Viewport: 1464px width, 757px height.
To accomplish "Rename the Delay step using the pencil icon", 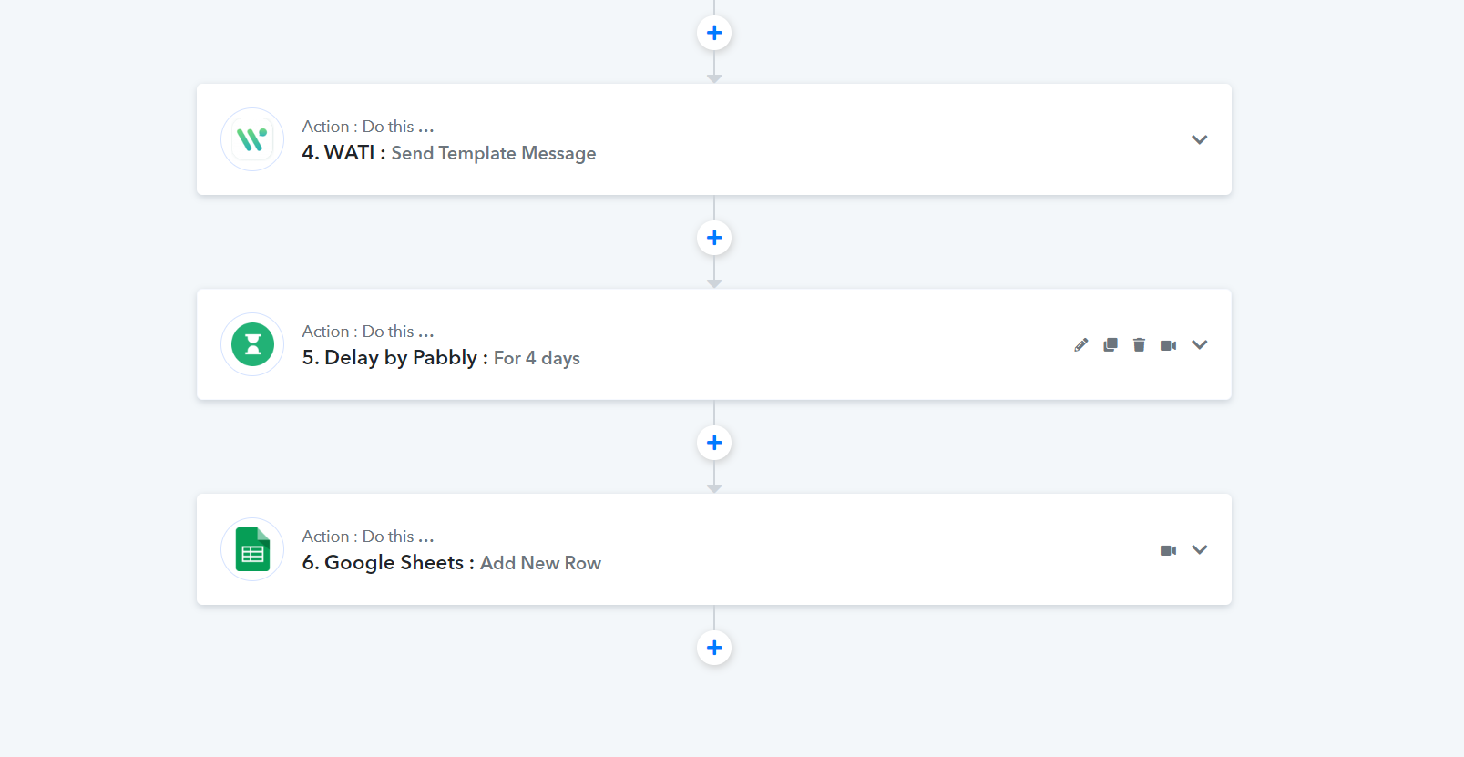I will (x=1081, y=345).
